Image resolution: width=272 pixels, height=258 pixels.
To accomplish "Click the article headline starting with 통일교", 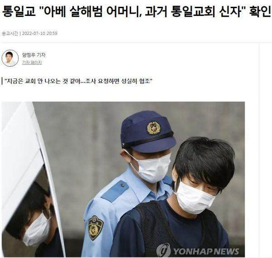I will 136,11.
